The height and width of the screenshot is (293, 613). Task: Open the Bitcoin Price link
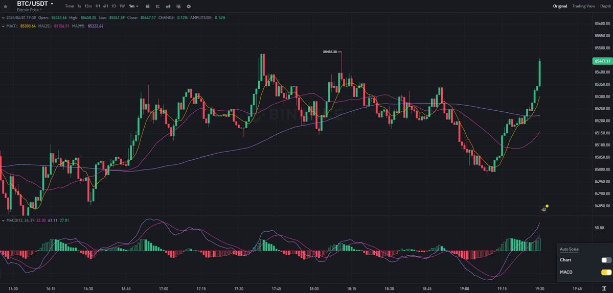click(x=28, y=10)
